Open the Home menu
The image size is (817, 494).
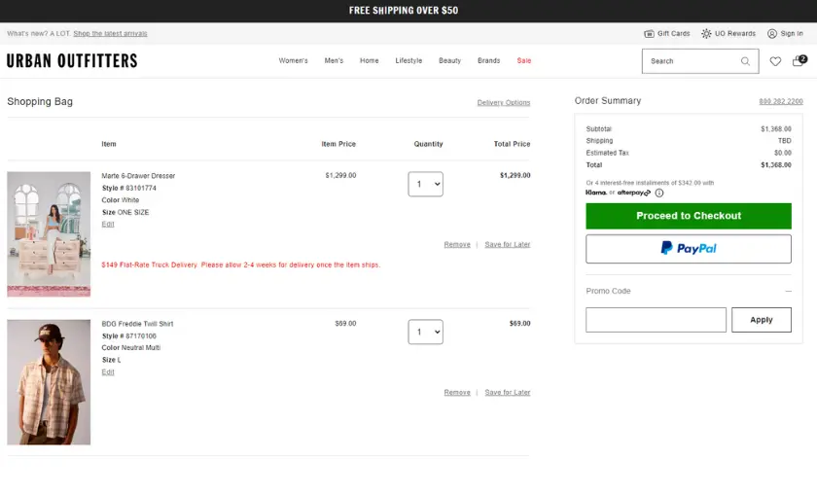click(x=369, y=61)
